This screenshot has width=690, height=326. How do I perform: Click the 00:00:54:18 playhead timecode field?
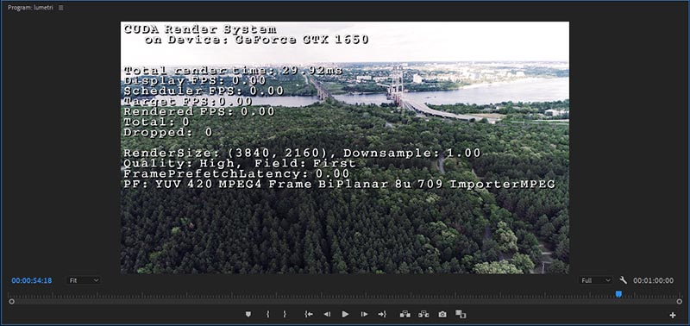pyautogui.click(x=32, y=280)
